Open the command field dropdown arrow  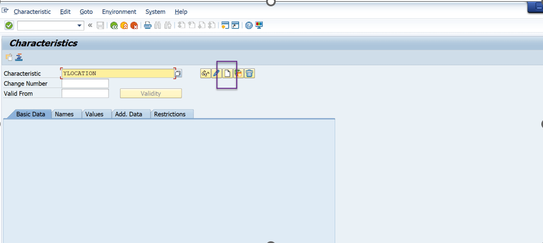coord(80,26)
